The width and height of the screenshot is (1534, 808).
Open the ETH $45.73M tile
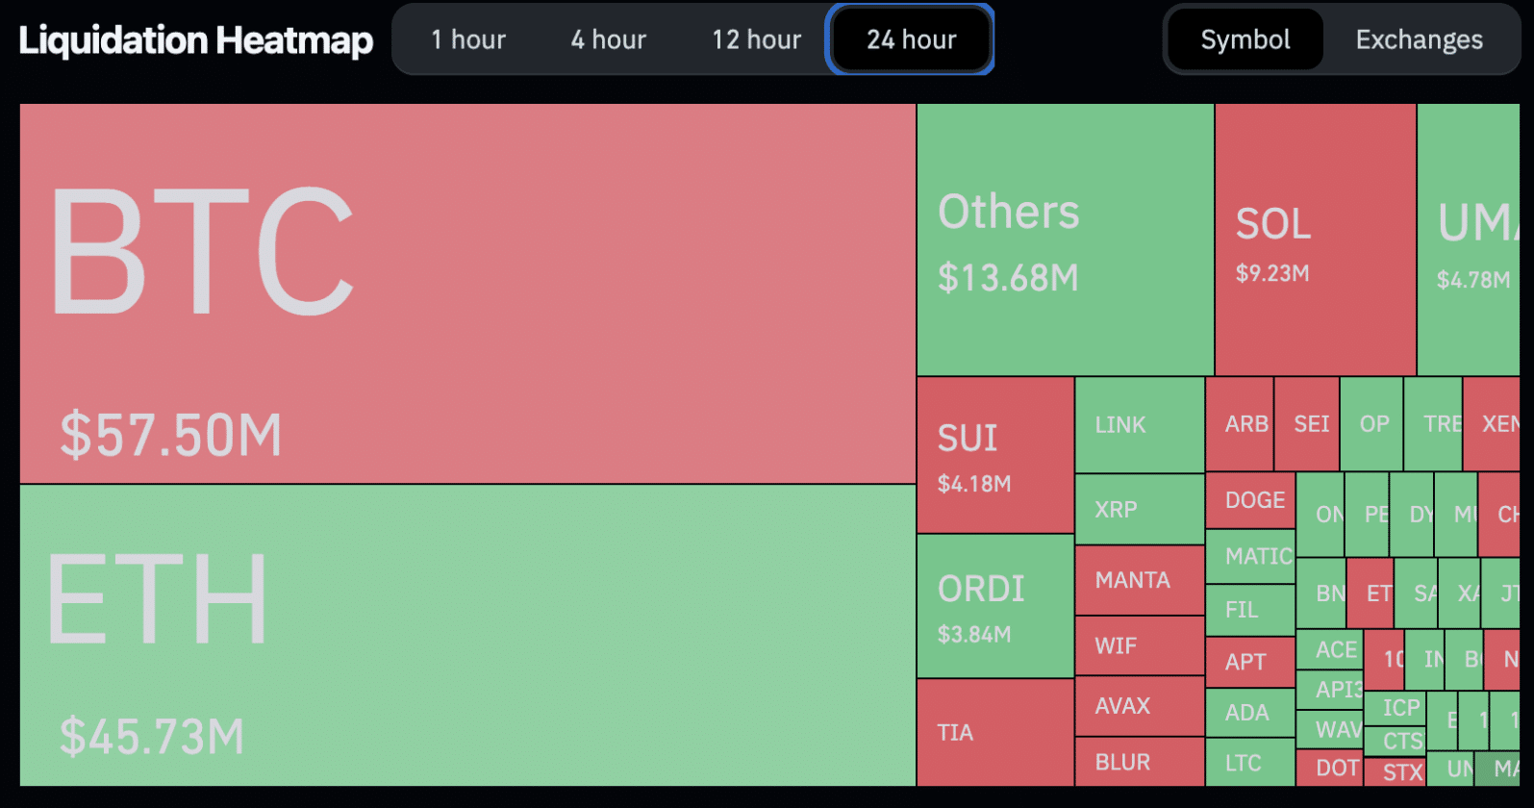click(x=467, y=635)
